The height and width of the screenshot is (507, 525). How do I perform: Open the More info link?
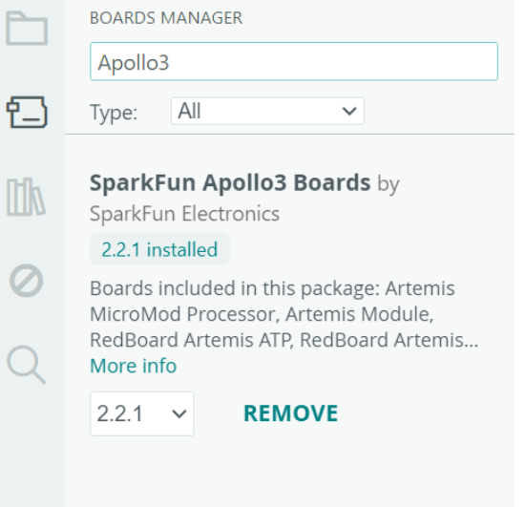pyautogui.click(x=134, y=366)
